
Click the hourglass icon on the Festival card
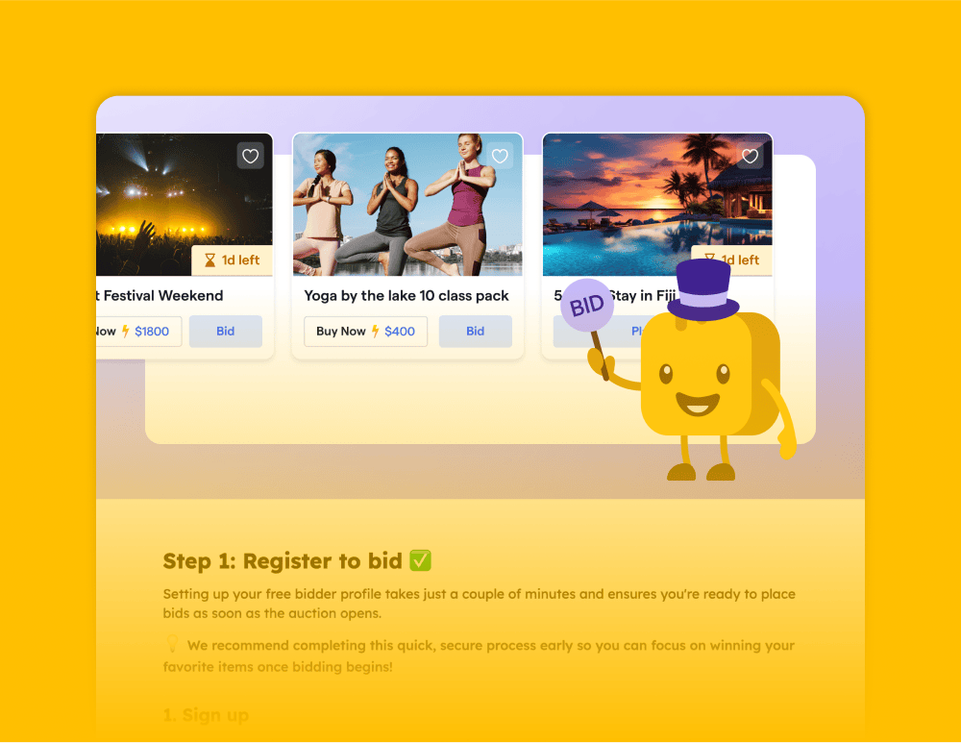(209, 260)
